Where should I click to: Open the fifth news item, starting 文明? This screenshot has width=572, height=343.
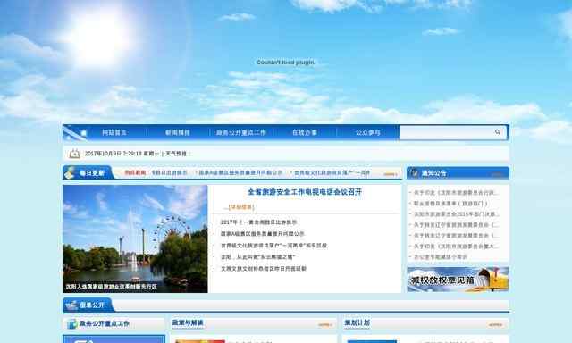point(264,269)
